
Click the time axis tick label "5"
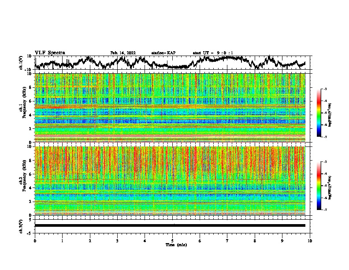tap(172, 241)
